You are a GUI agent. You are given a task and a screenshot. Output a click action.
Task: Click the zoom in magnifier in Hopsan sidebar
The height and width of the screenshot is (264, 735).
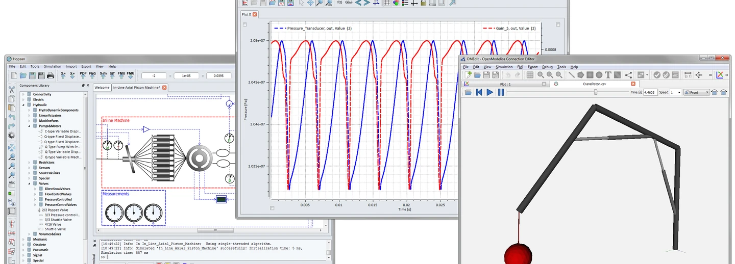(x=12, y=166)
